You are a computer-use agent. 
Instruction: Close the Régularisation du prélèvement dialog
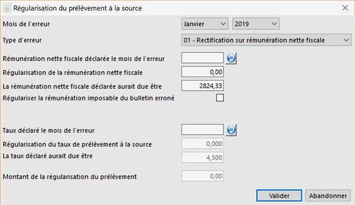coord(345,8)
